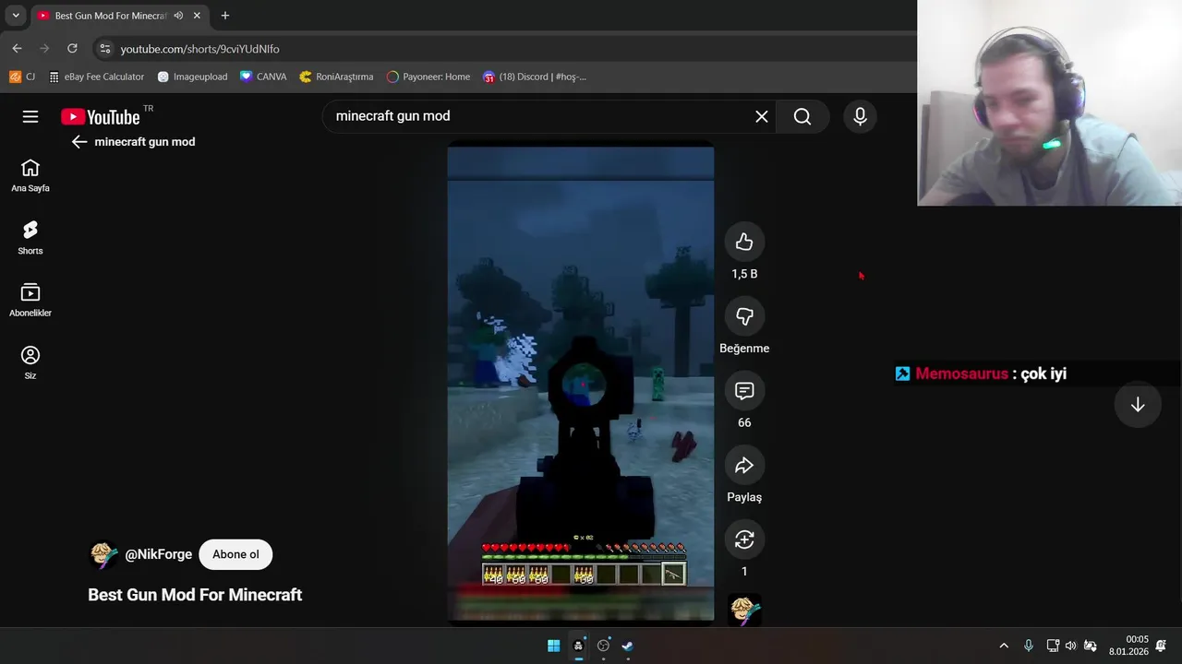
Task: Open the CANVA bookmark
Action: 263,77
